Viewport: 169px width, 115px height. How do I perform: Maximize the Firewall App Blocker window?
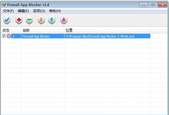click(153, 5)
